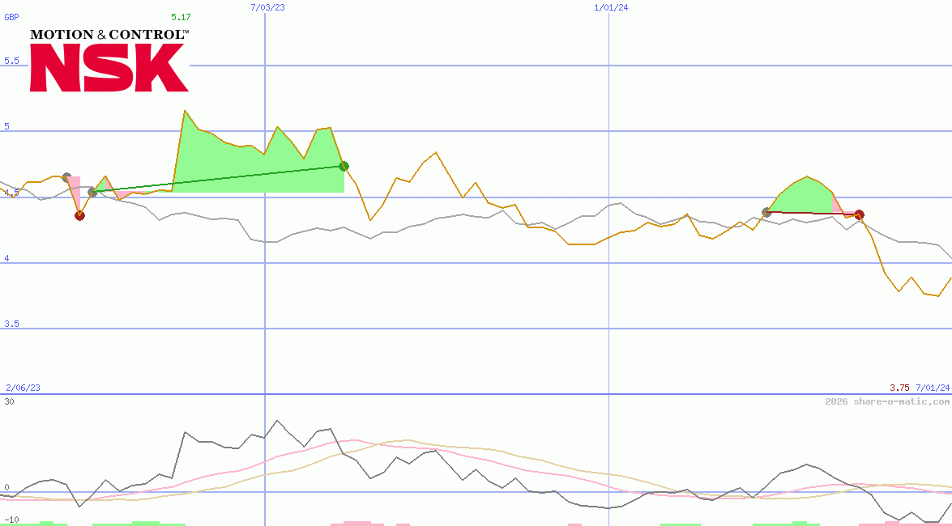The width and height of the screenshot is (952, 526).
Task: Click the 3.75 closing price label
Action: point(898,388)
